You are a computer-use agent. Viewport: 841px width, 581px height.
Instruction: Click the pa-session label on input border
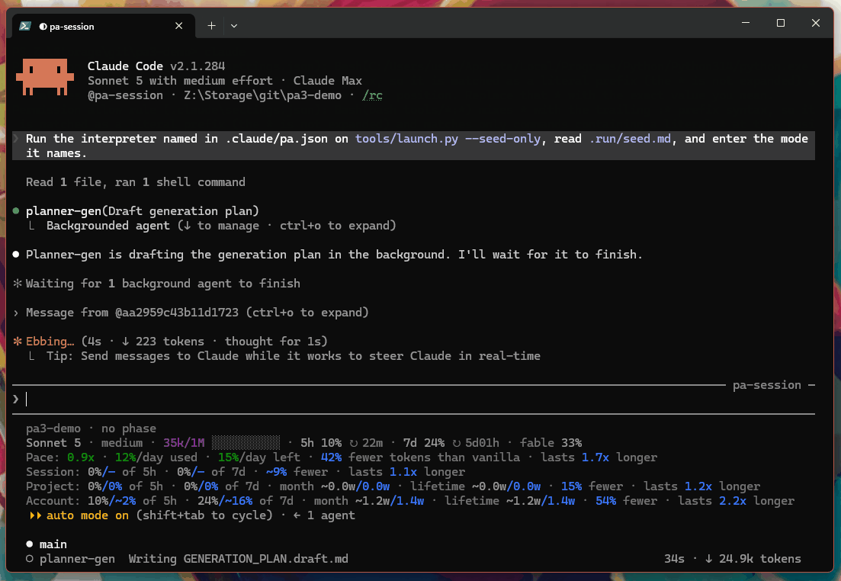pos(766,384)
